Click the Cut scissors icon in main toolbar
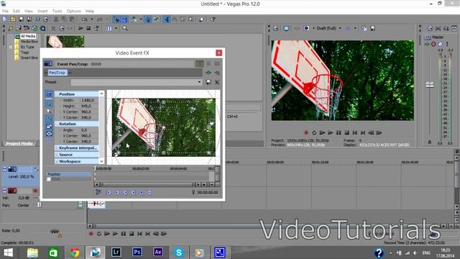 56,19
